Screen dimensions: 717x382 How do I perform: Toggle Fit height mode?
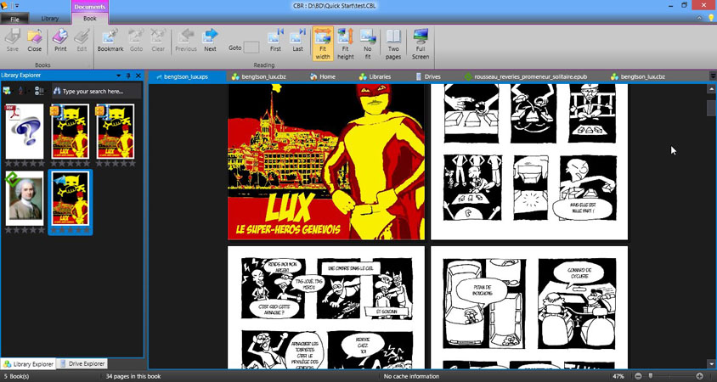click(x=345, y=43)
